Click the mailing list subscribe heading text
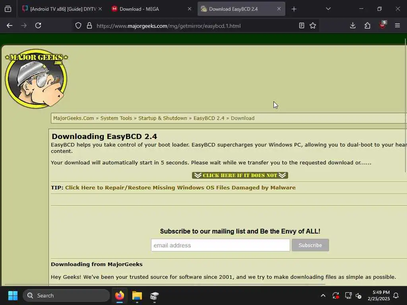 pos(240,232)
